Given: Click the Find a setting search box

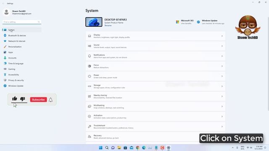Looking at the screenshot, I should (22, 22).
